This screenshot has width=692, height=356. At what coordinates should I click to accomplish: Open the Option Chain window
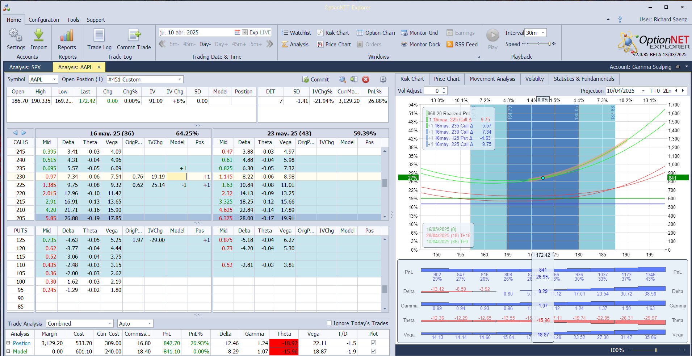coord(376,33)
